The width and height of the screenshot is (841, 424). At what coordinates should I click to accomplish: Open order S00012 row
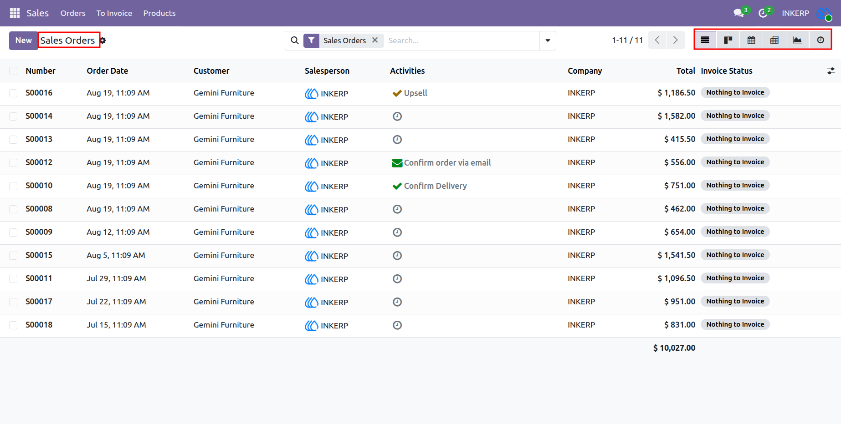(420, 163)
